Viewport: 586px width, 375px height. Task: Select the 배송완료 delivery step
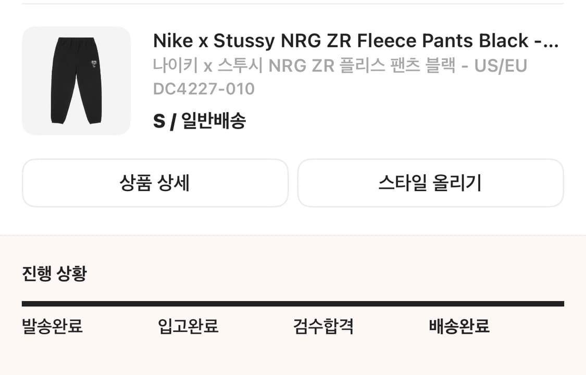[x=459, y=327]
